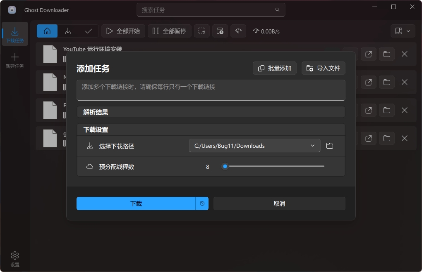422x272 pixels.
Task: Open the 新建任务 sidebar item
Action: 15,61
